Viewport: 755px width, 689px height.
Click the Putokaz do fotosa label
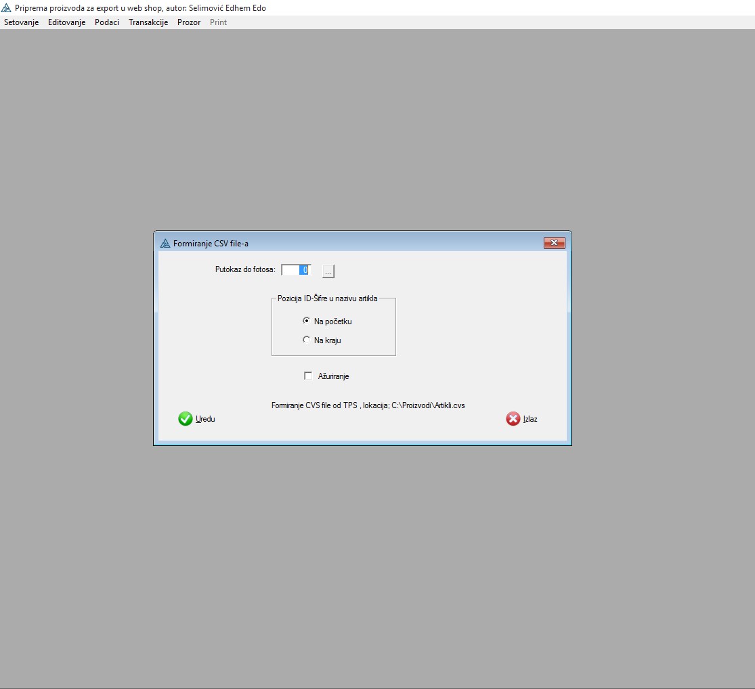[245, 269]
